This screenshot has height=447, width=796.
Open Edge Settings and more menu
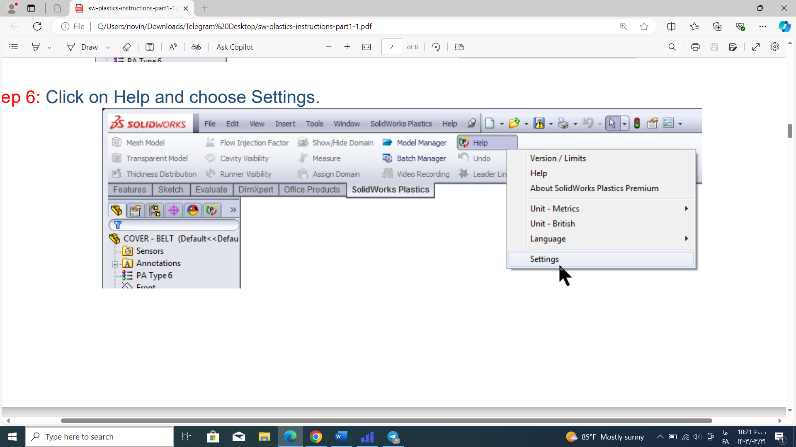click(x=763, y=26)
